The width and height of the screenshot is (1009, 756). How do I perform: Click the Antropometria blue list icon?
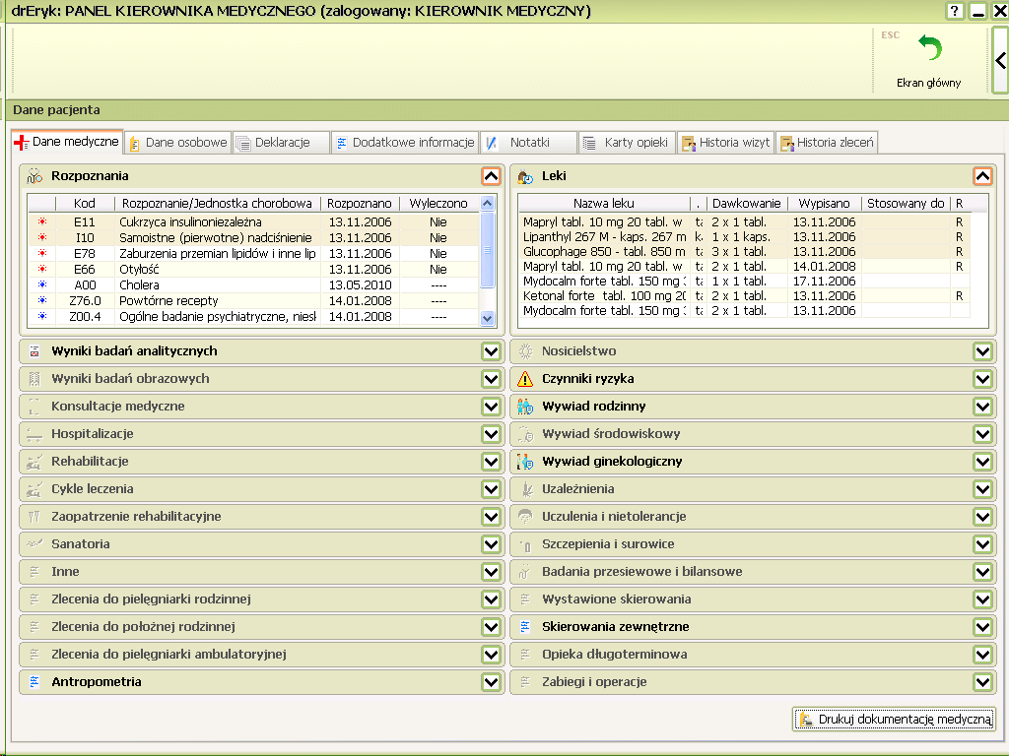point(34,682)
